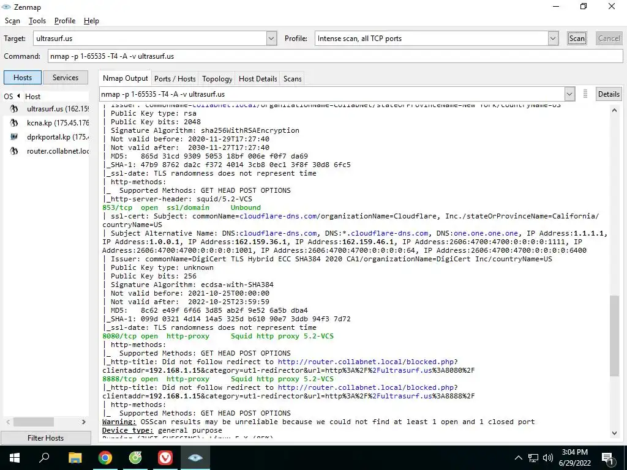
Task: Toggle the Hosts view button
Action: pyautogui.click(x=23, y=78)
